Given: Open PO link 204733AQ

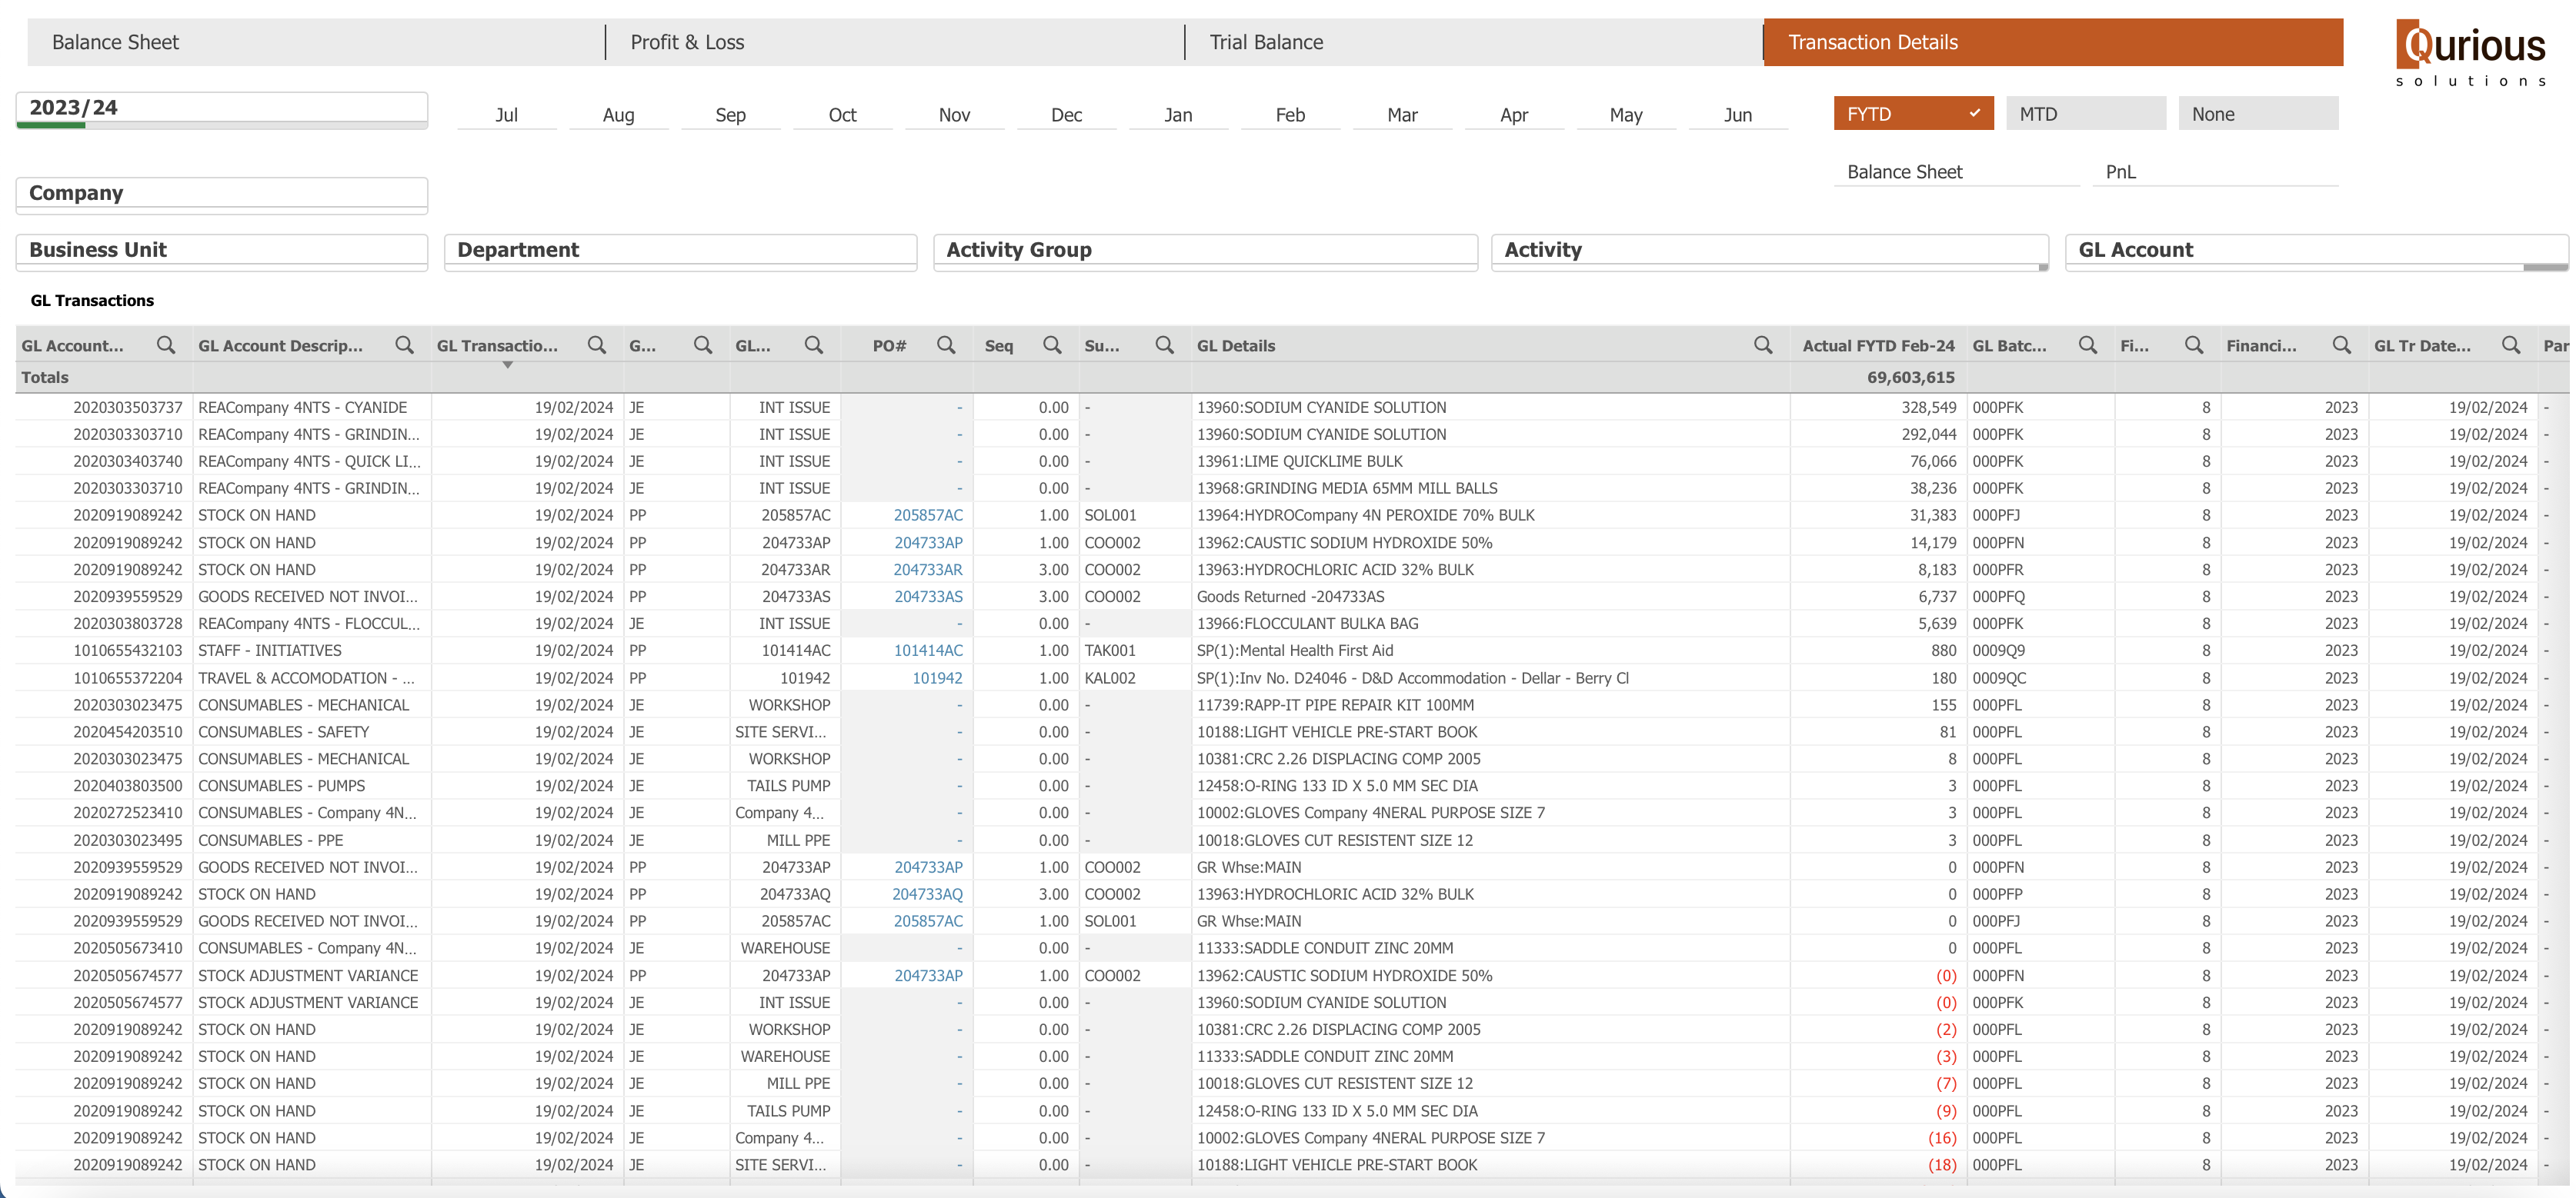Looking at the screenshot, I should click(x=927, y=894).
